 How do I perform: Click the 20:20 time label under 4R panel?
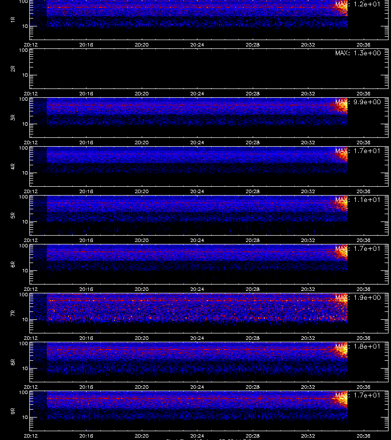click(x=142, y=191)
